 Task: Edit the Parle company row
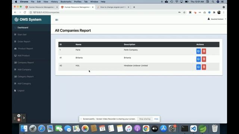pos(198,51)
